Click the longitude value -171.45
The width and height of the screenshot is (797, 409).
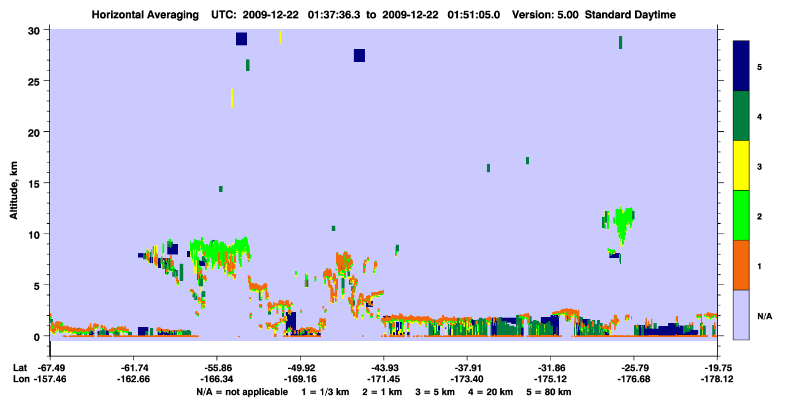384,379
